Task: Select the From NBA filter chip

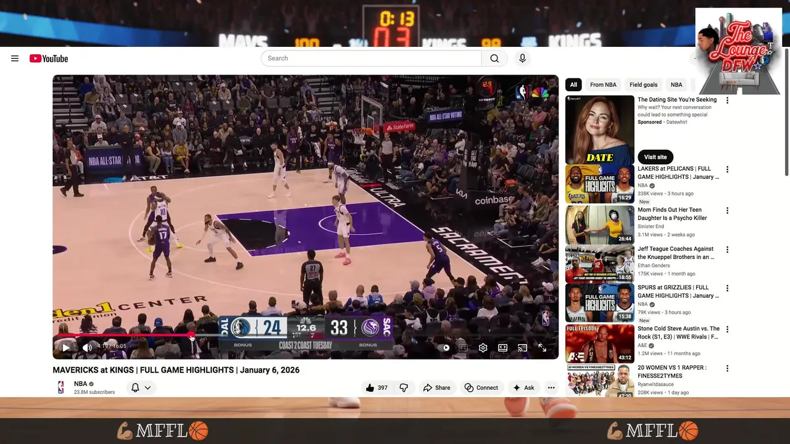Action: 603,84
